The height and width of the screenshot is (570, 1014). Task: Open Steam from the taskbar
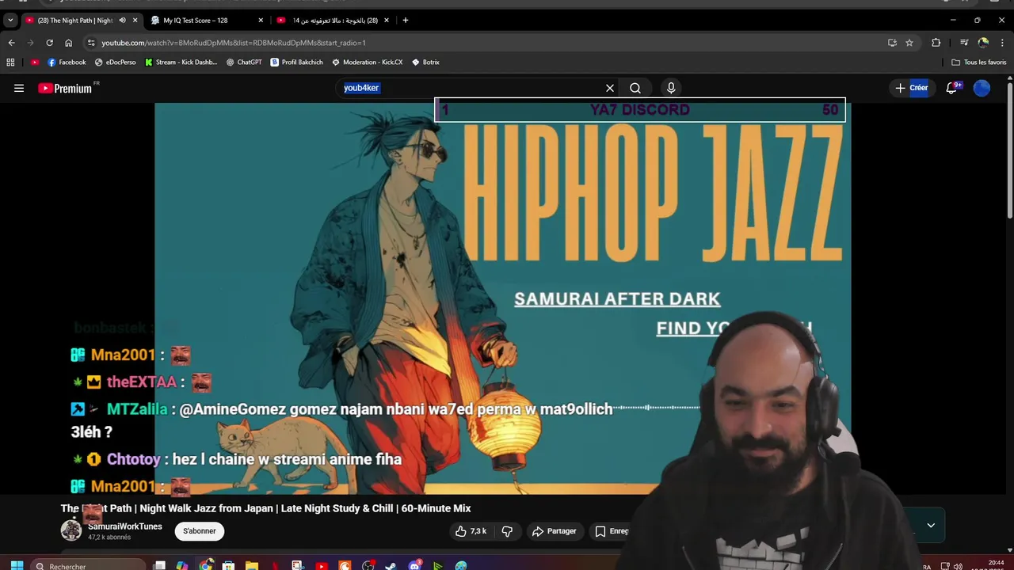coord(391,565)
